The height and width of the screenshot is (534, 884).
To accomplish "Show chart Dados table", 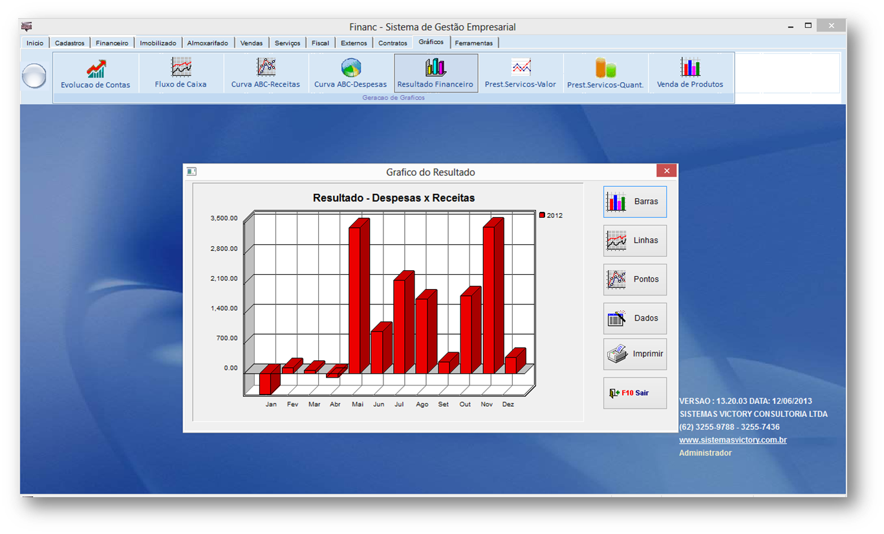I will tap(634, 318).
